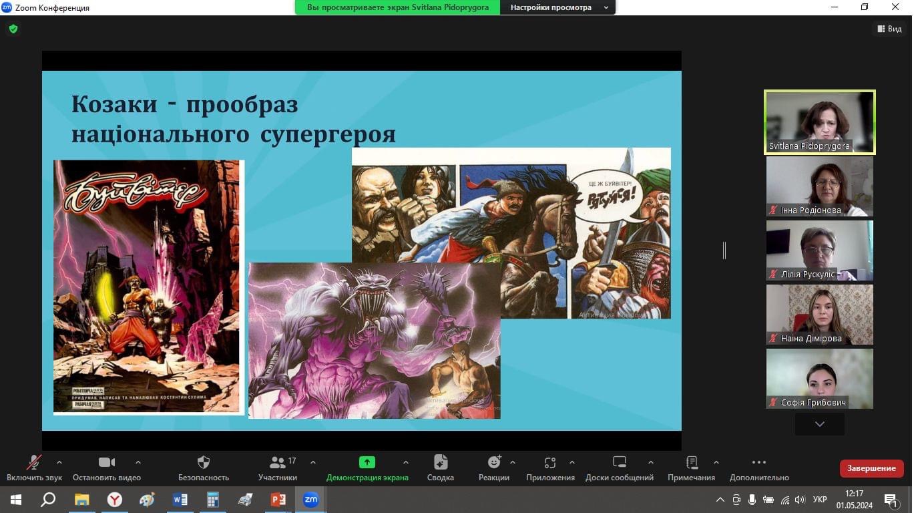
Task: Select Наіна Дімірова video thumbnail
Action: coord(819,315)
